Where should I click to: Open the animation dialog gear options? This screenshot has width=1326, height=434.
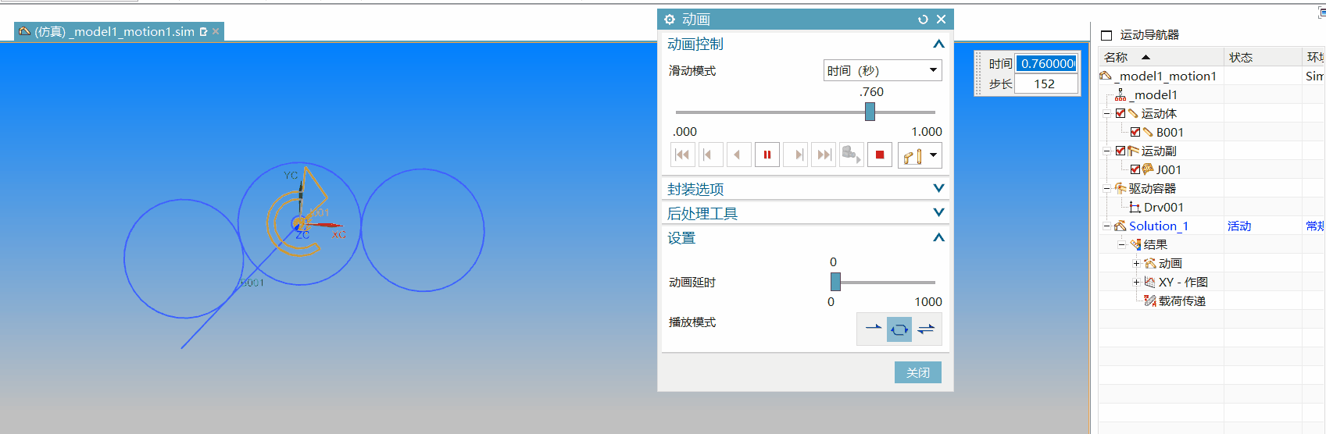click(670, 20)
